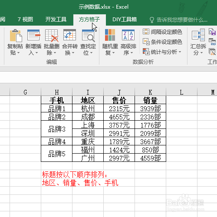Expand 查找定位 dropdown arrow
Screen dimensions: 217x217
click(91, 53)
